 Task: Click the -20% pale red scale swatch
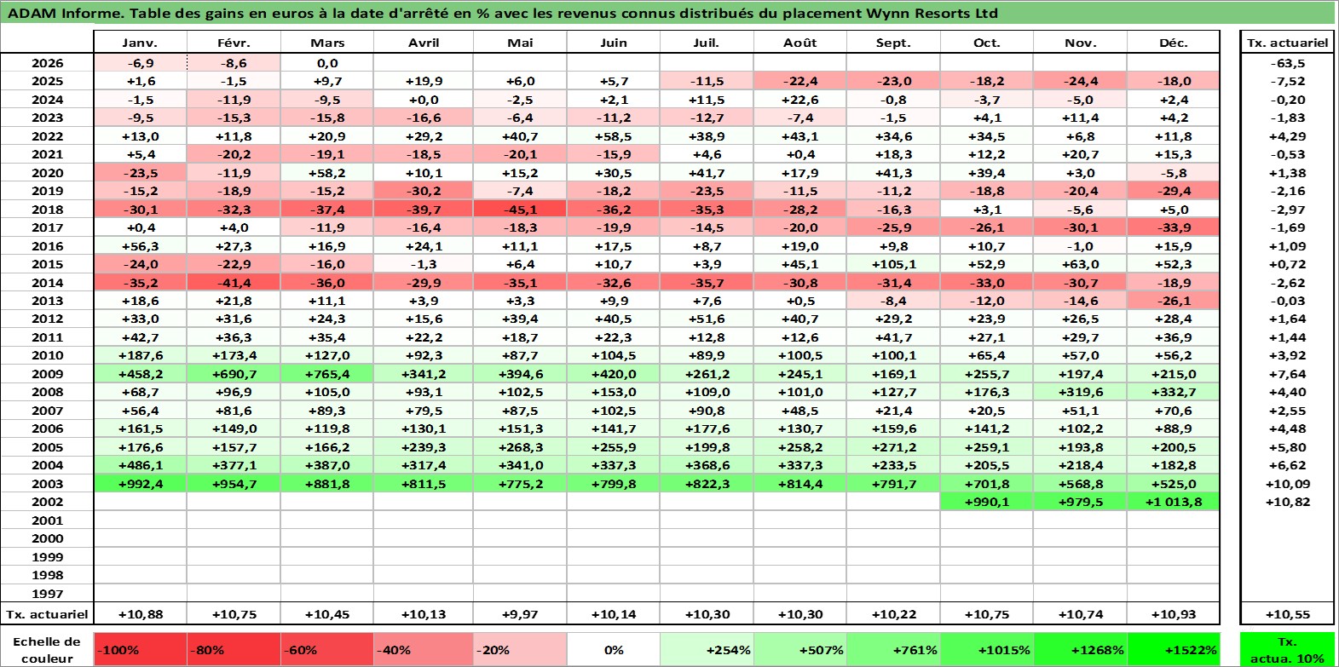[x=520, y=650]
